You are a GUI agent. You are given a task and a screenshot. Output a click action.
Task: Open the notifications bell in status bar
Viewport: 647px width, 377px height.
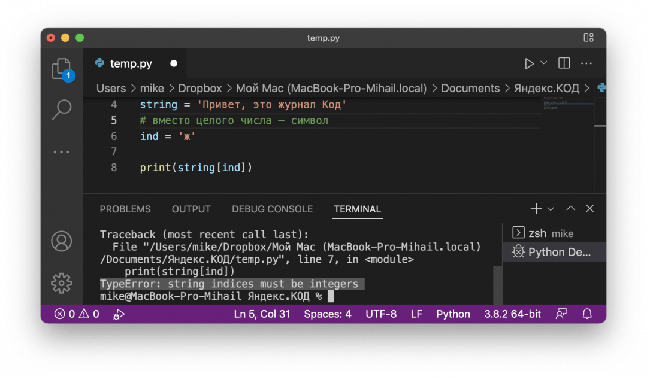pos(587,314)
